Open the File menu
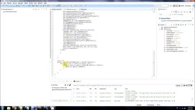The width and height of the screenshot is (195, 110). pyautogui.click(x=1, y=3)
